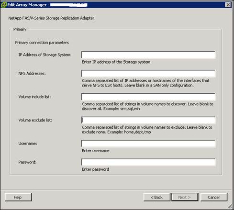Open Help for the array manager

pyautogui.click(x=18, y=197)
